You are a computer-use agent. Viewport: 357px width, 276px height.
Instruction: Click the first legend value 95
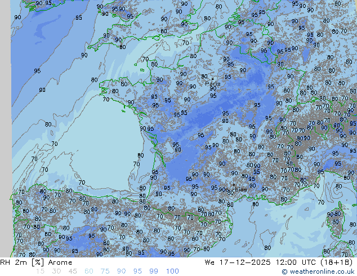coord(138,271)
